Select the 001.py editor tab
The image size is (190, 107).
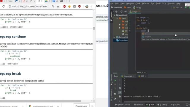[134, 12]
